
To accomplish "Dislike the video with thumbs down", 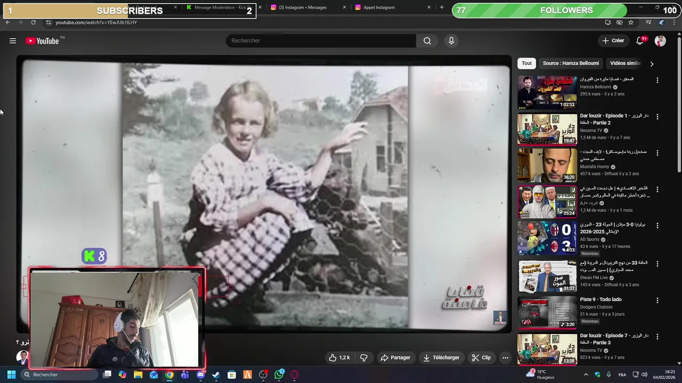I will (x=364, y=358).
